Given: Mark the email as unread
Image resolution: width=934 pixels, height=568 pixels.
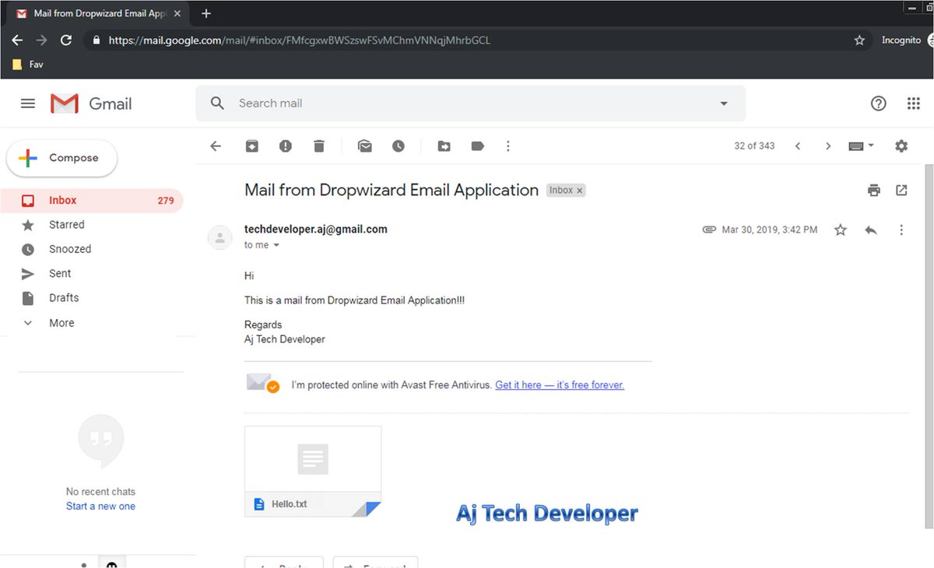Looking at the screenshot, I should pos(364,146).
